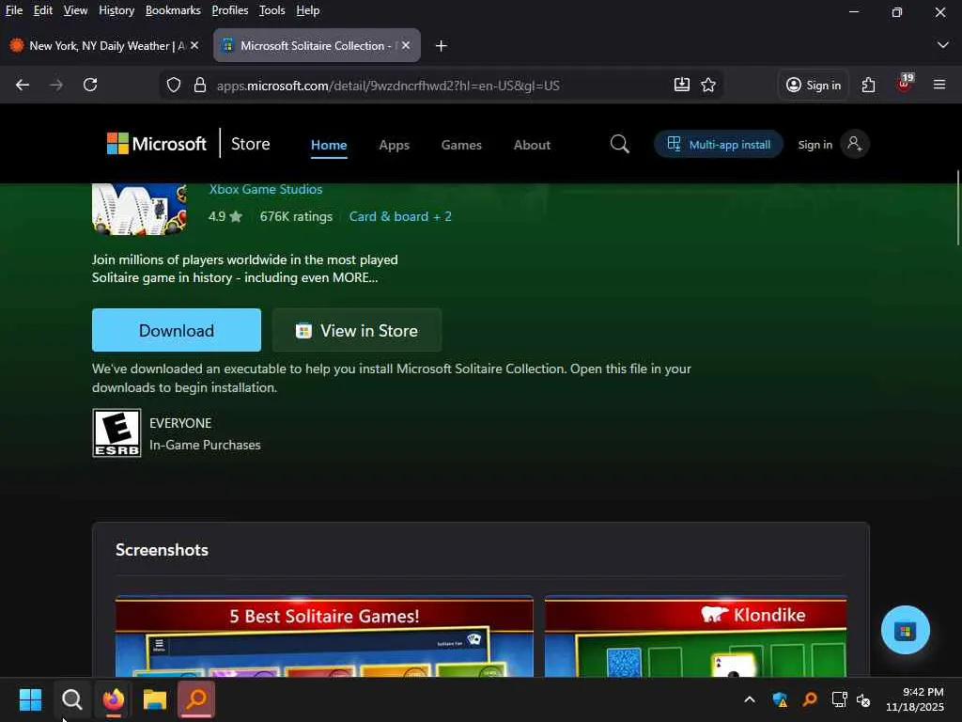The image size is (962, 722).
Task: Click the muted volume tray icon
Action: click(x=863, y=699)
